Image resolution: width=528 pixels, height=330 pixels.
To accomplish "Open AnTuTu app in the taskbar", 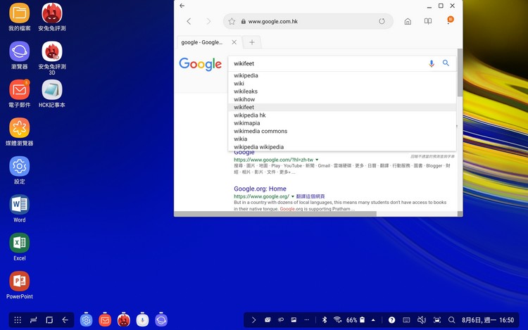I will tap(124, 320).
